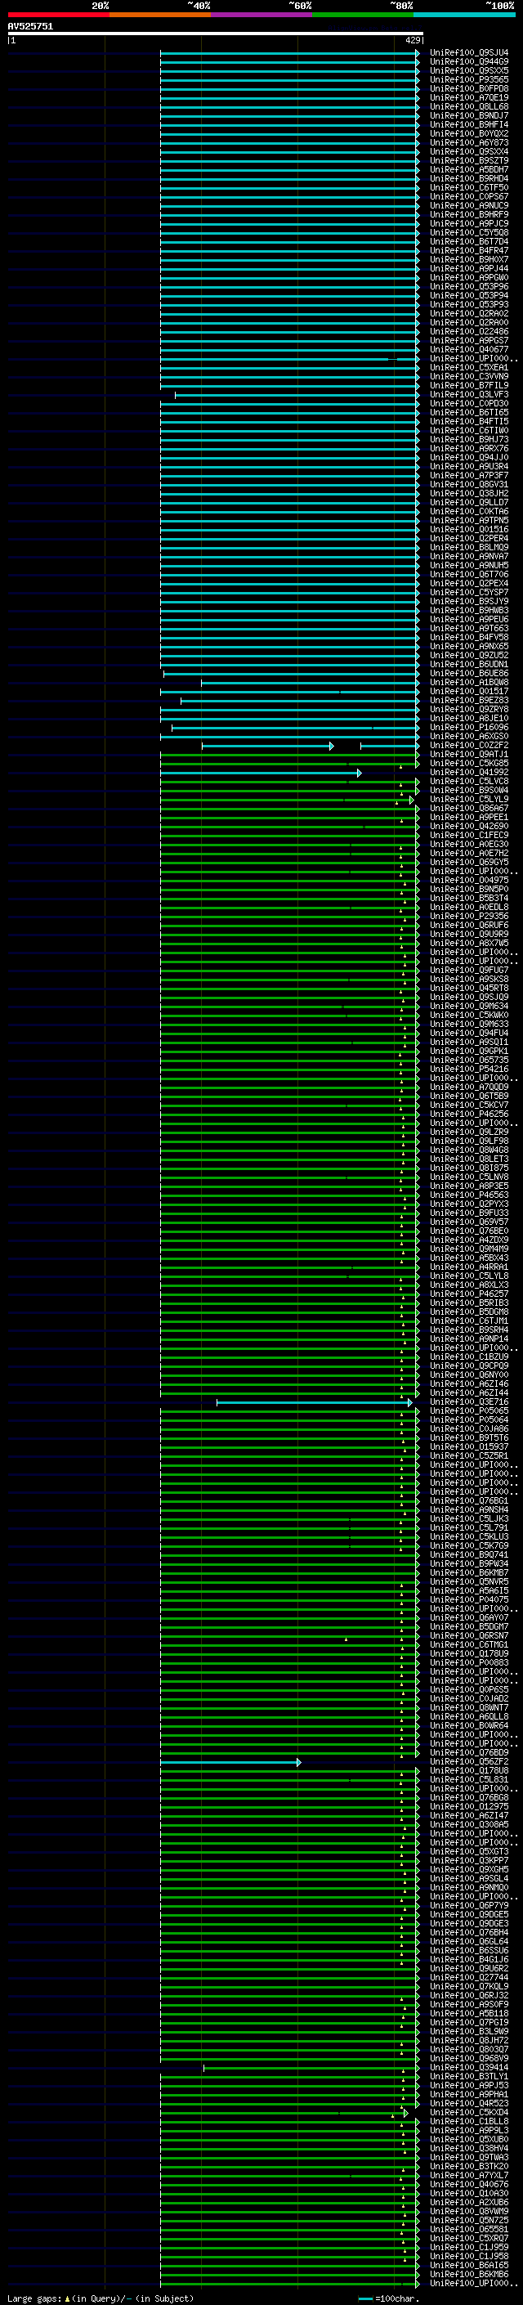The height and width of the screenshot is (2305, 523).
Task: Open hit UniRef100_B9NDJ7
Action: [468, 115]
